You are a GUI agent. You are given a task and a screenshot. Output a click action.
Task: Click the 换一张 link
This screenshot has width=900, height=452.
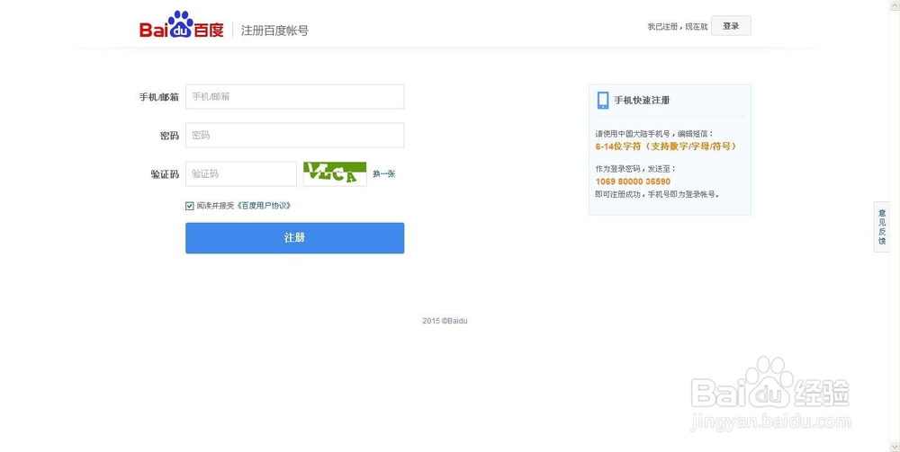click(x=384, y=173)
